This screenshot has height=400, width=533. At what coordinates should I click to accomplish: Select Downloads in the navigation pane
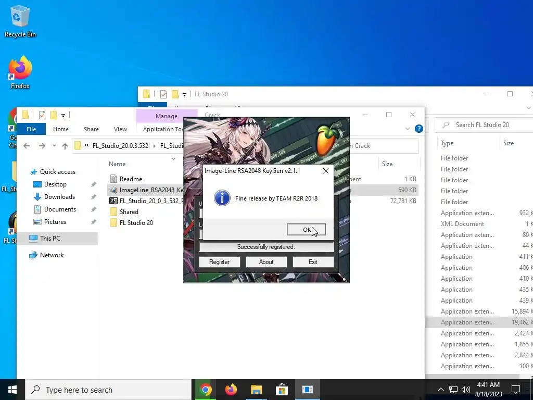(59, 197)
